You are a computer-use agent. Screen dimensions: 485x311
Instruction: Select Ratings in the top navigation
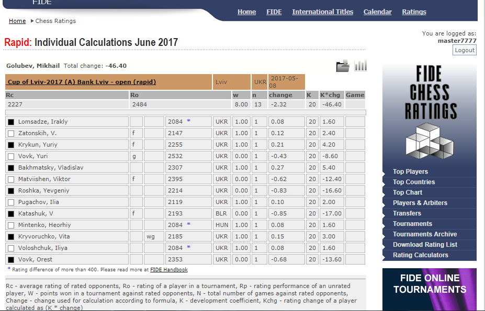point(414,12)
